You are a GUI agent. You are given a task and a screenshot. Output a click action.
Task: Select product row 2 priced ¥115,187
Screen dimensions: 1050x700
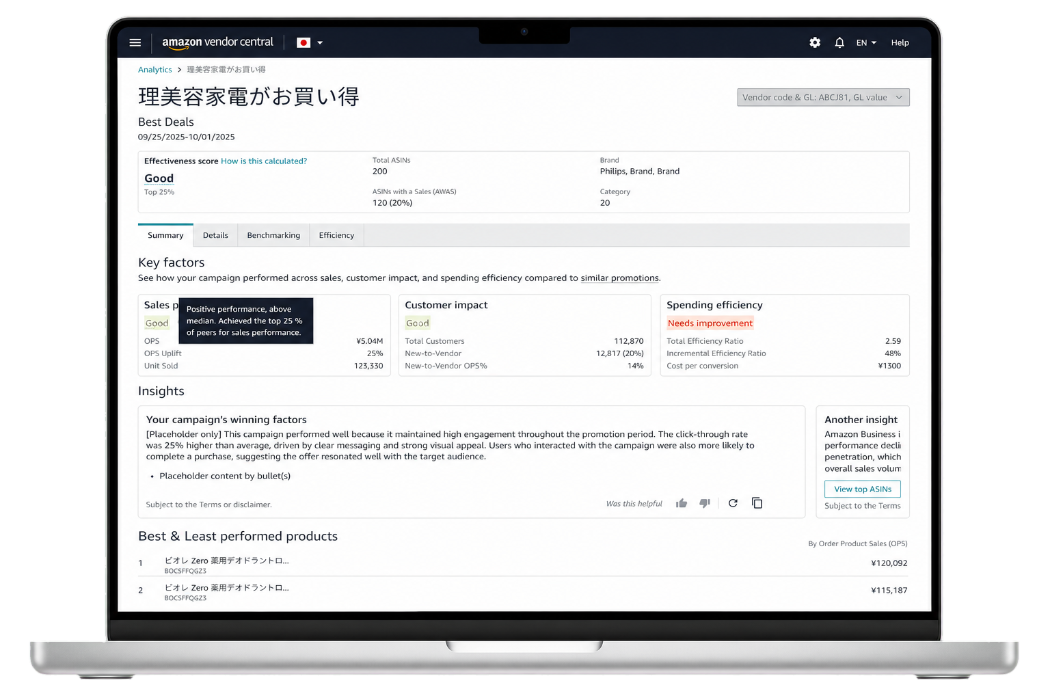tap(523, 591)
